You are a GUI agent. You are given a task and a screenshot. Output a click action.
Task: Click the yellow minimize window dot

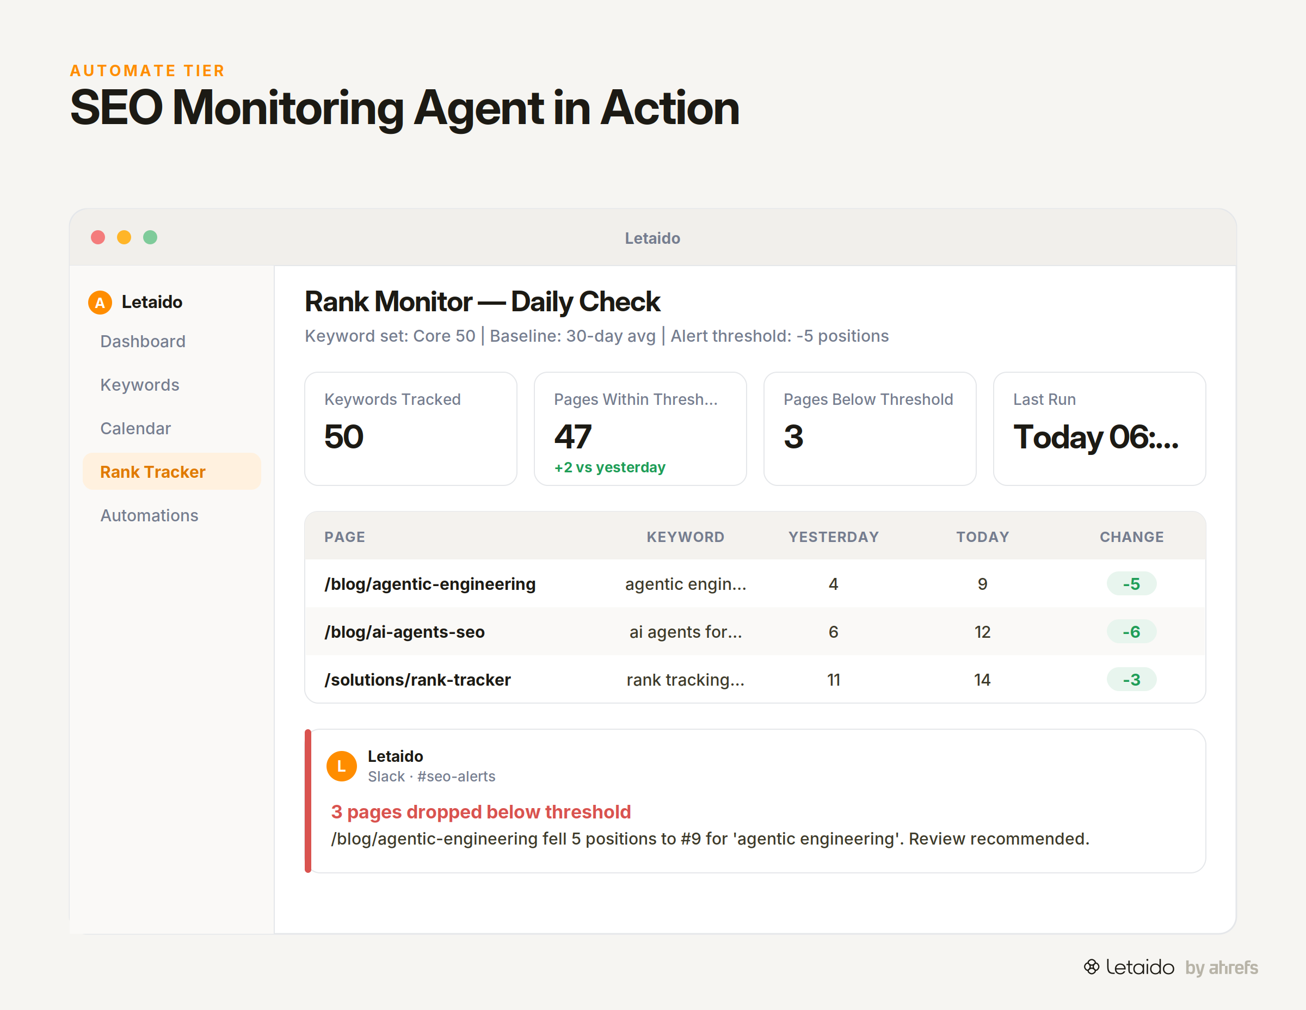coord(124,237)
